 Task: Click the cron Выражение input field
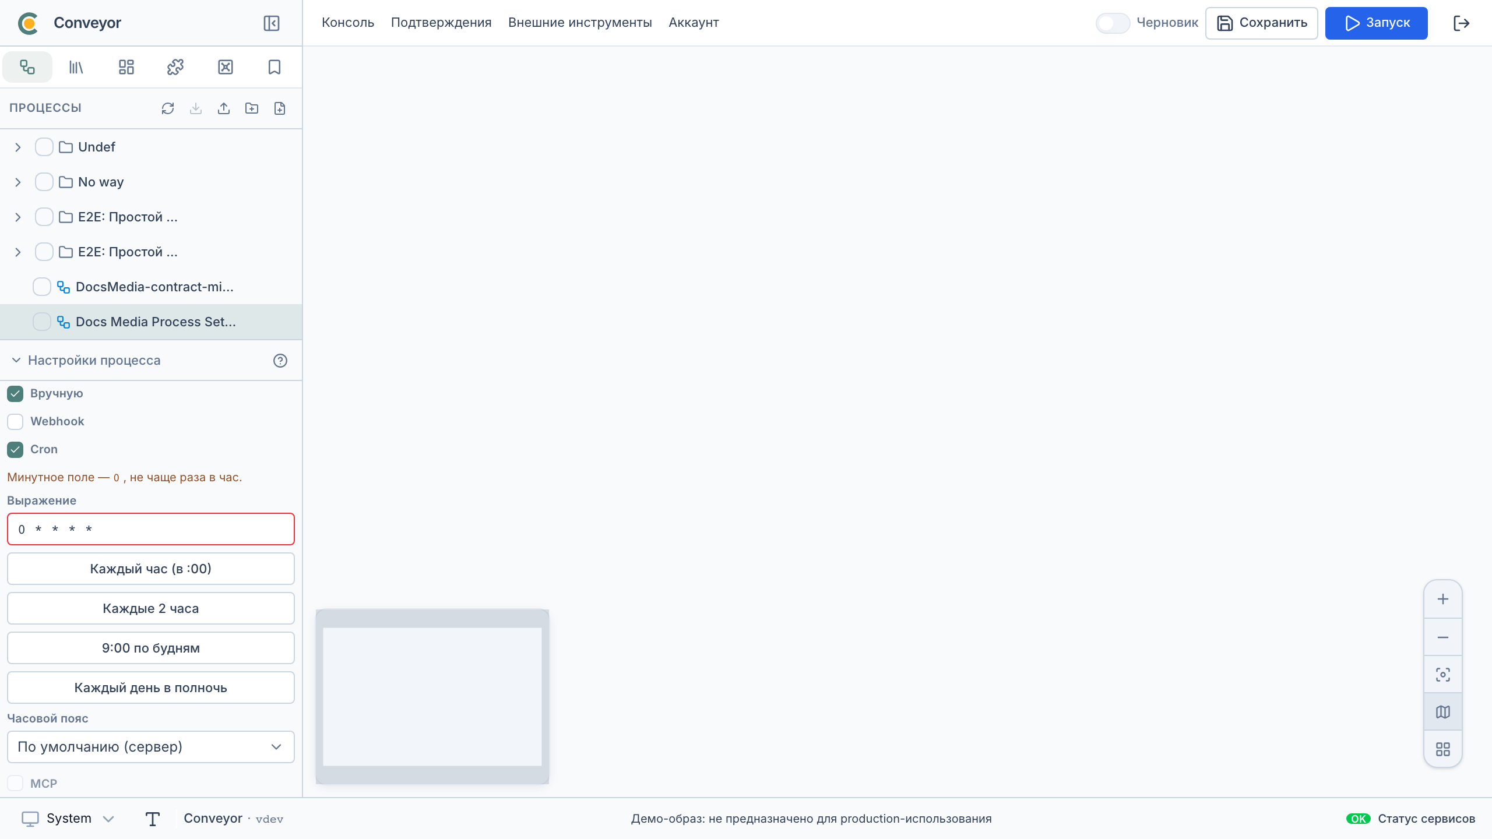[151, 529]
